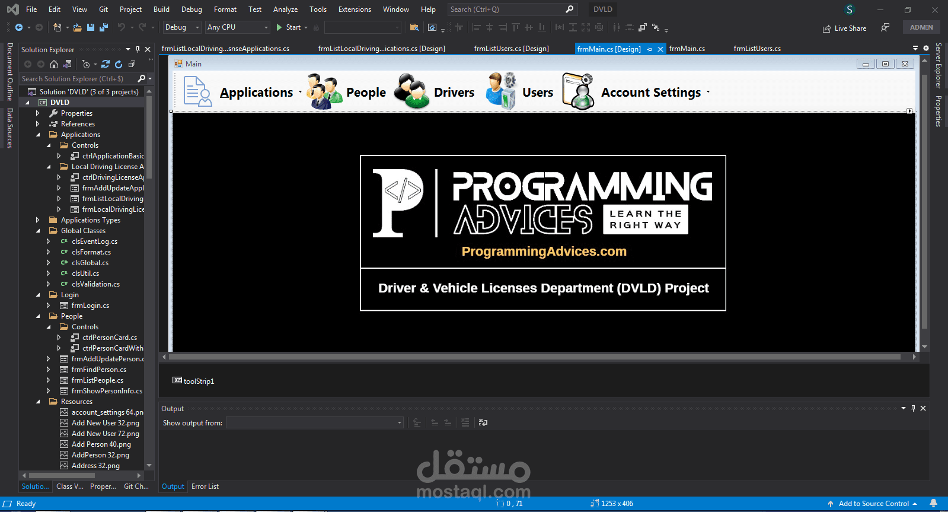Switch views icon in Solution Explorer
Screen dimensions: 948x512
click(x=67, y=64)
